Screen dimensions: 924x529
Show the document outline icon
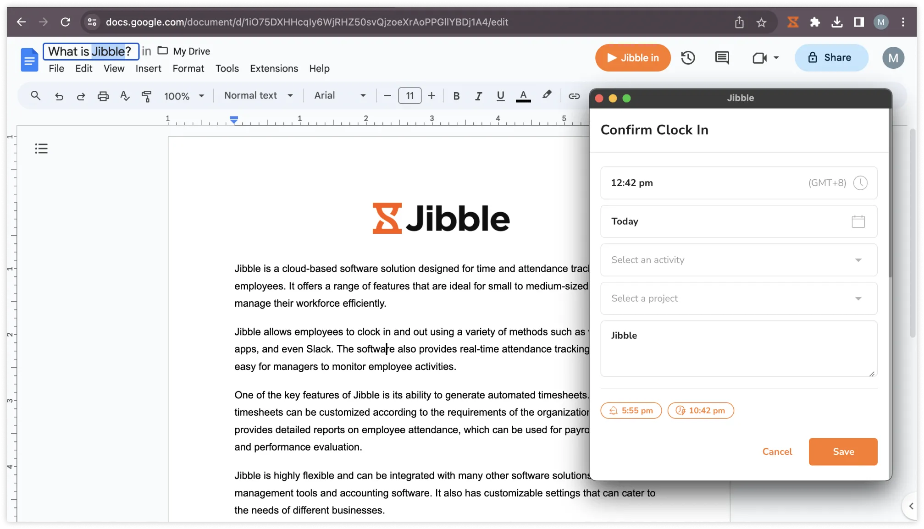pos(41,148)
